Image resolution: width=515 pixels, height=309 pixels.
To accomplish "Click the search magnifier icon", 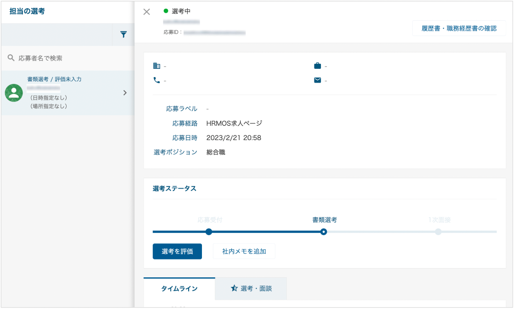I will pos(11,58).
